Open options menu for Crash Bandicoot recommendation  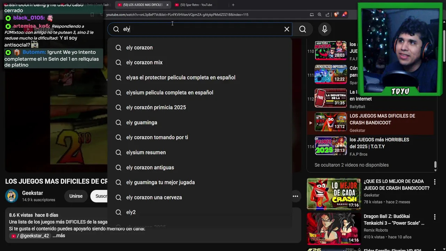(x=435, y=182)
